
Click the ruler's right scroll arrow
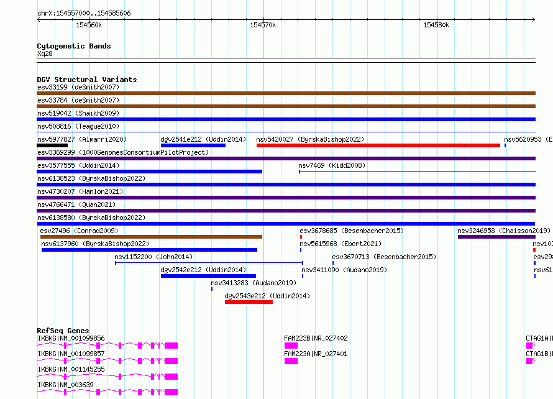(534, 19)
